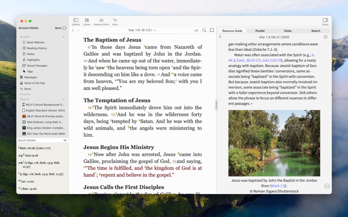Open Messages in sidebar
The height and width of the screenshot is (217, 348).
[30, 77]
